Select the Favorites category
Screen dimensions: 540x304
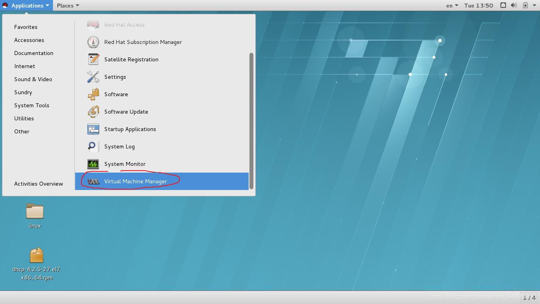coord(26,27)
